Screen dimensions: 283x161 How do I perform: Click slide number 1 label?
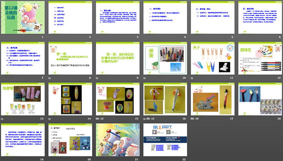(42, 37)
